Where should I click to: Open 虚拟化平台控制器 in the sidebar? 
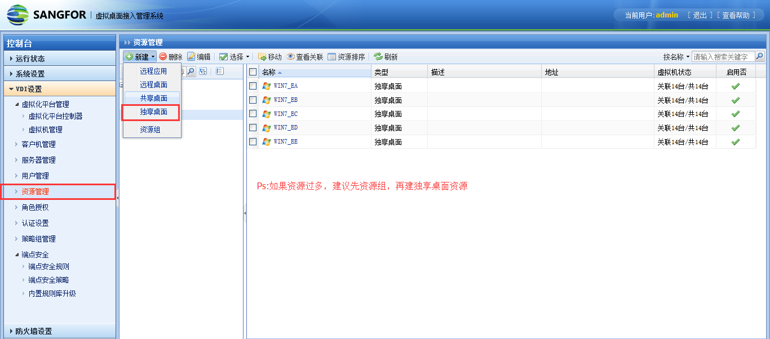(55, 116)
